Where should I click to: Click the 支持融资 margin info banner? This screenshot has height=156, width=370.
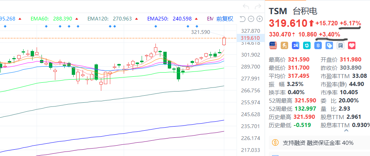[318, 143]
